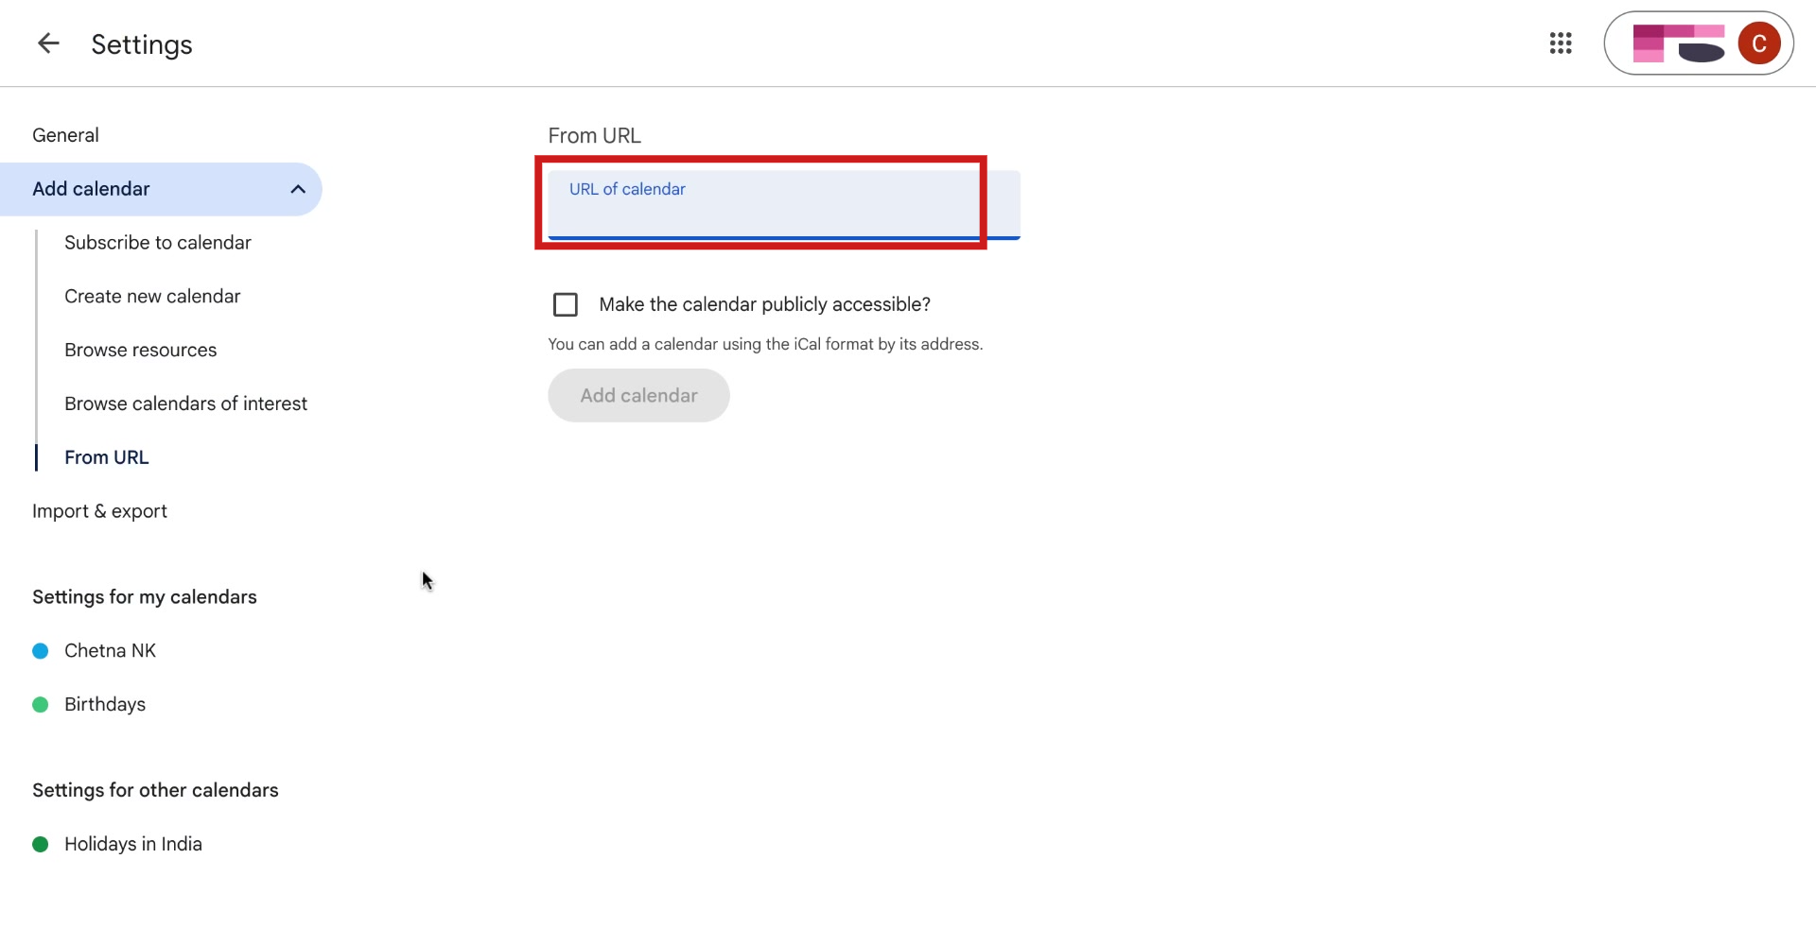Open Create new calendar settings

[x=152, y=296]
